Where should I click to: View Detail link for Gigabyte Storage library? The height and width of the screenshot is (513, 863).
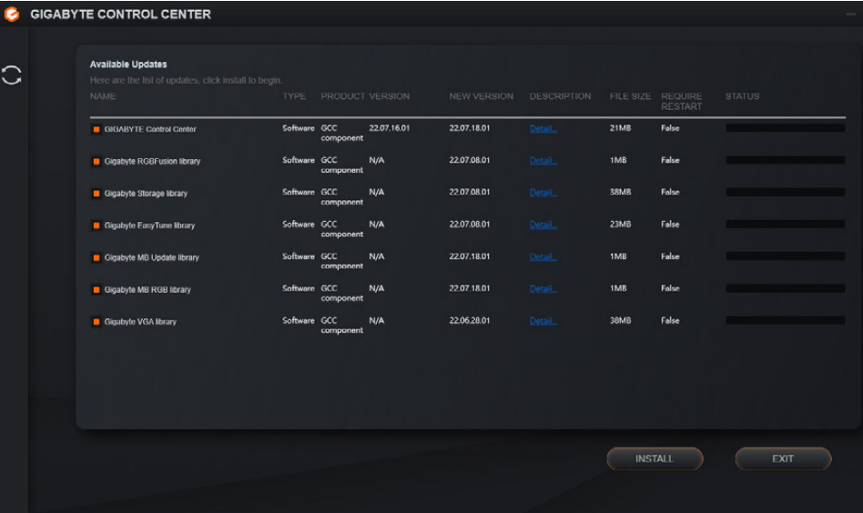click(543, 193)
